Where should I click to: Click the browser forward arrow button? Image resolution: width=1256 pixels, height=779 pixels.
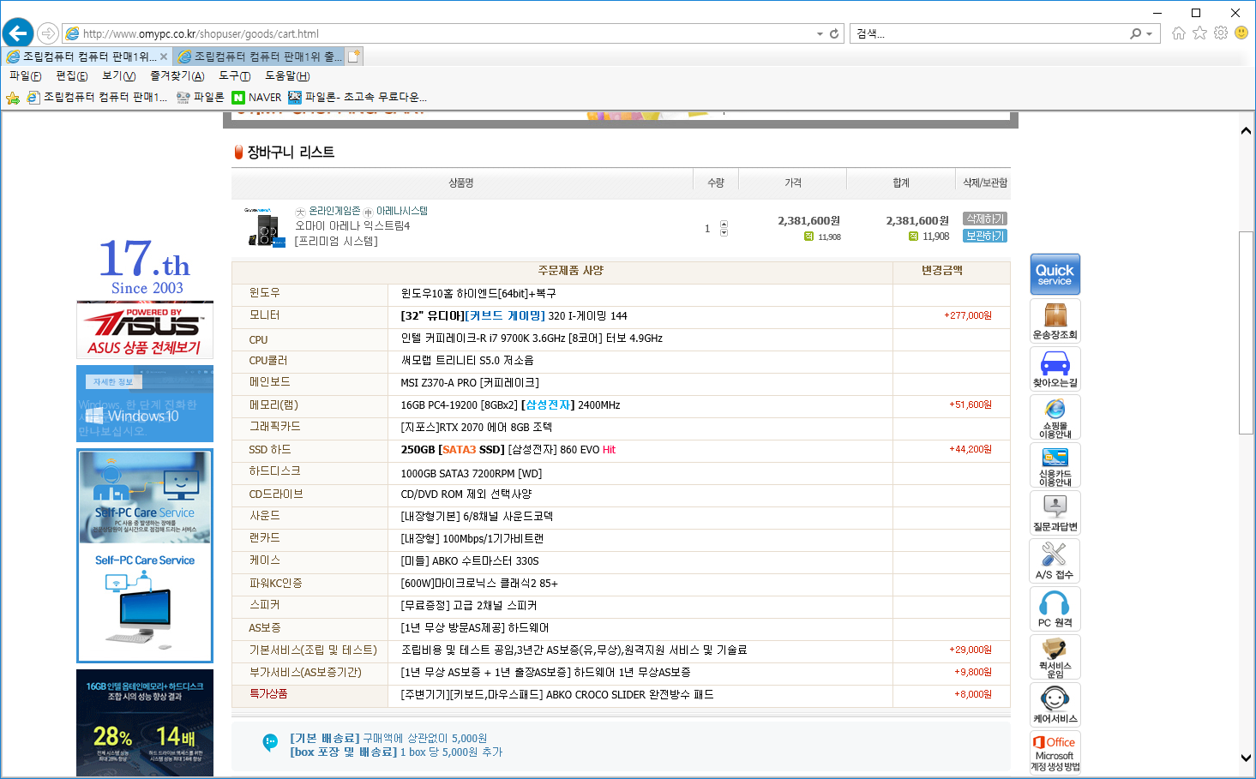48,33
